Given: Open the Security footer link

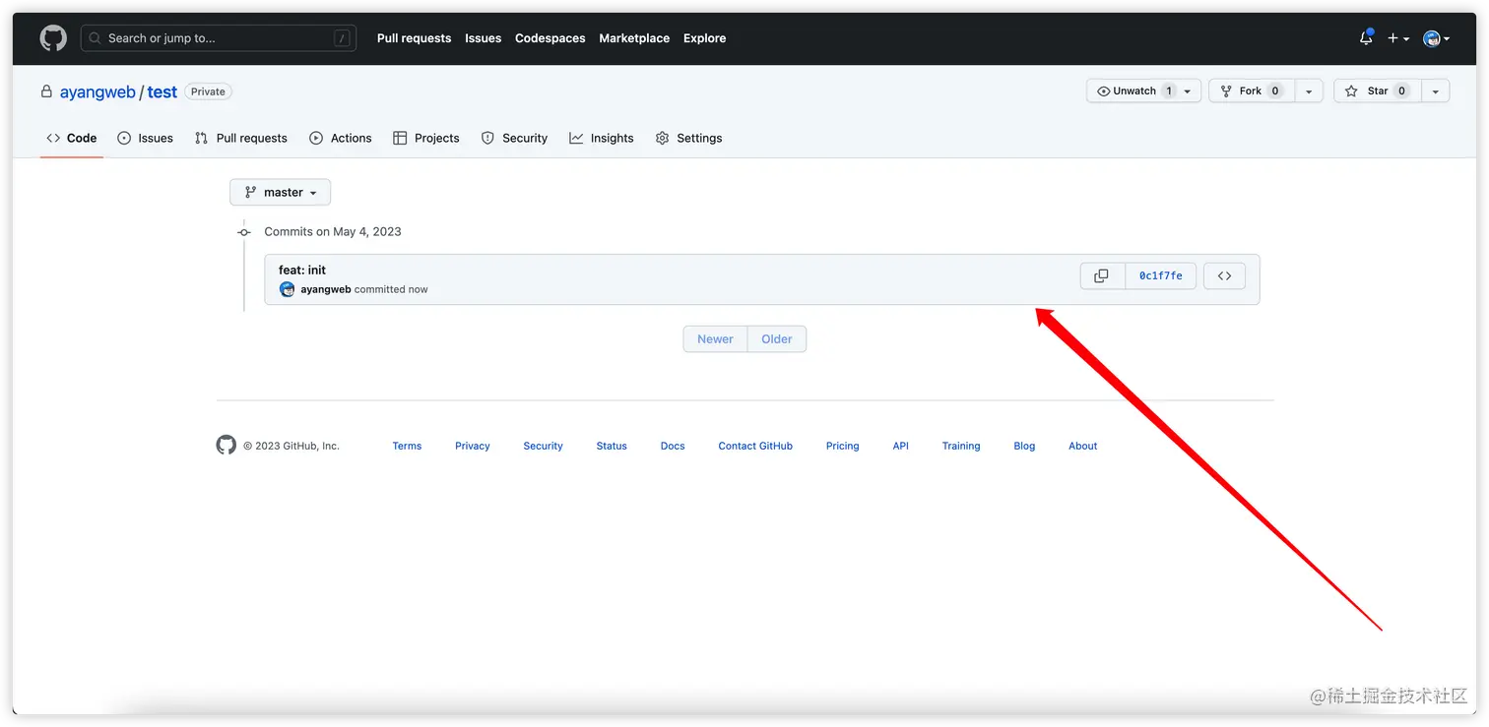Looking at the screenshot, I should (x=543, y=446).
